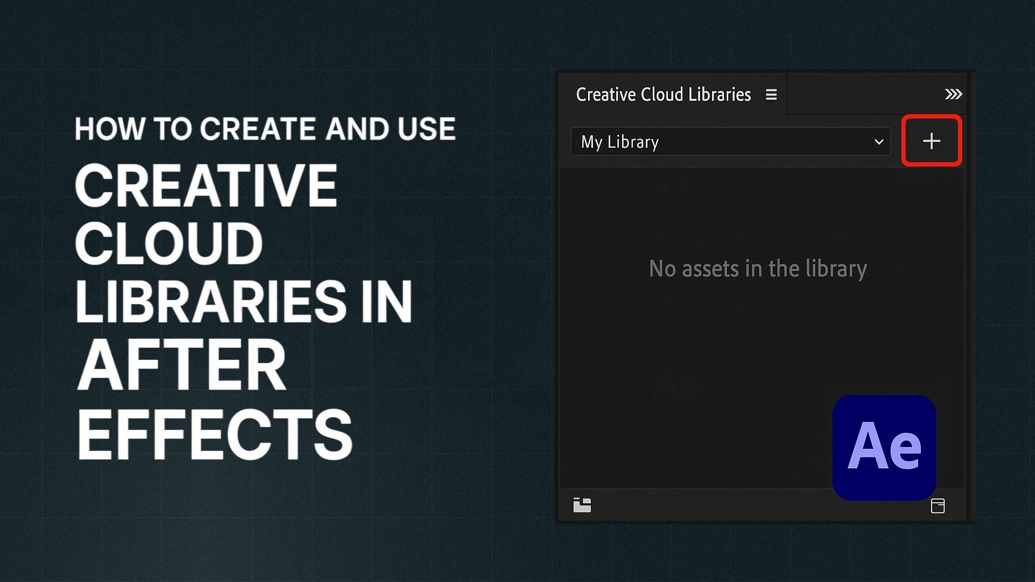The width and height of the screenshot is (1035, 582).
Task: Click the plus icon to add content
Action: click(931, 141)
